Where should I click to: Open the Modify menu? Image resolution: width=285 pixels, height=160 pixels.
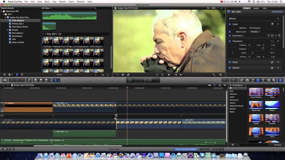tap(62, 2)
